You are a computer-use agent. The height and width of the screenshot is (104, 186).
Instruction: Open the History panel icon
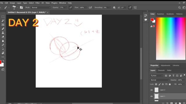[146, 15]
